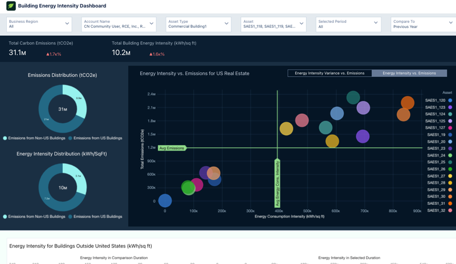Expand the Asset Type dropdown
Screen dimensions: 456x264
198,24
